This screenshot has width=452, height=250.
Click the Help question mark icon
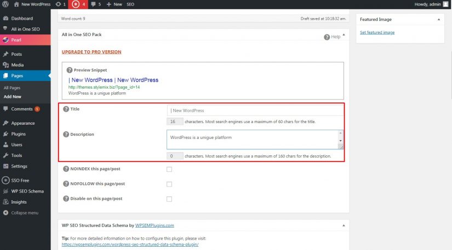click(x=327, y=37)
